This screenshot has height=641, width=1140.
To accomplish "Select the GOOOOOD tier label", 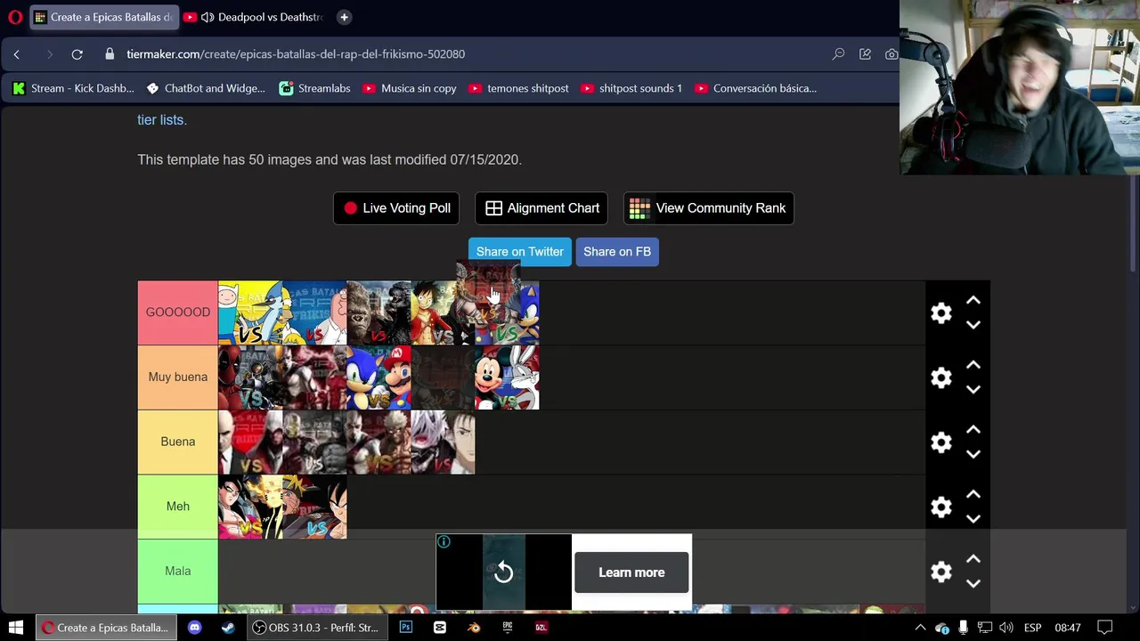I will click(x=177, y=312).
